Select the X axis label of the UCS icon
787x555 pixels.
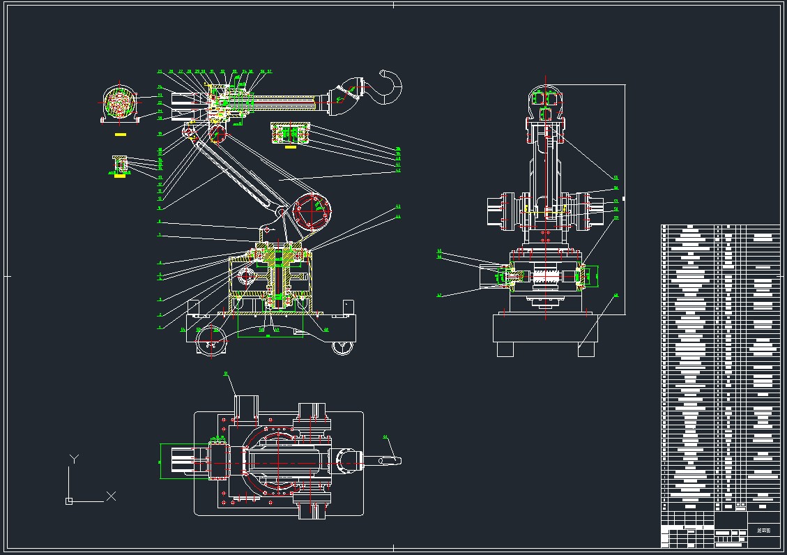(x=111, y=496)
